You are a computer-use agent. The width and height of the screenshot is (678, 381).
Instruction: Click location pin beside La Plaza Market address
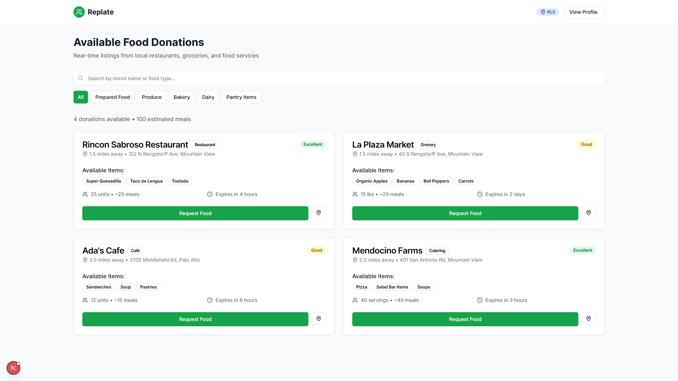click(x=355, y=154)
